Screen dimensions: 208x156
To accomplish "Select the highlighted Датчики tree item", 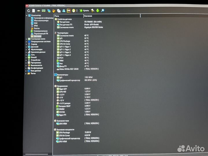I will (36, 36).
